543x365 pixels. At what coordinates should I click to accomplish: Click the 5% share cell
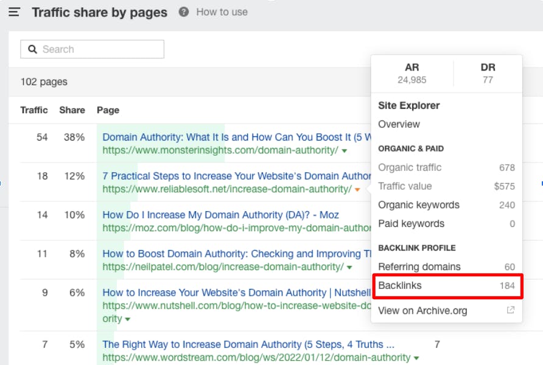click(x=77, y=344)
